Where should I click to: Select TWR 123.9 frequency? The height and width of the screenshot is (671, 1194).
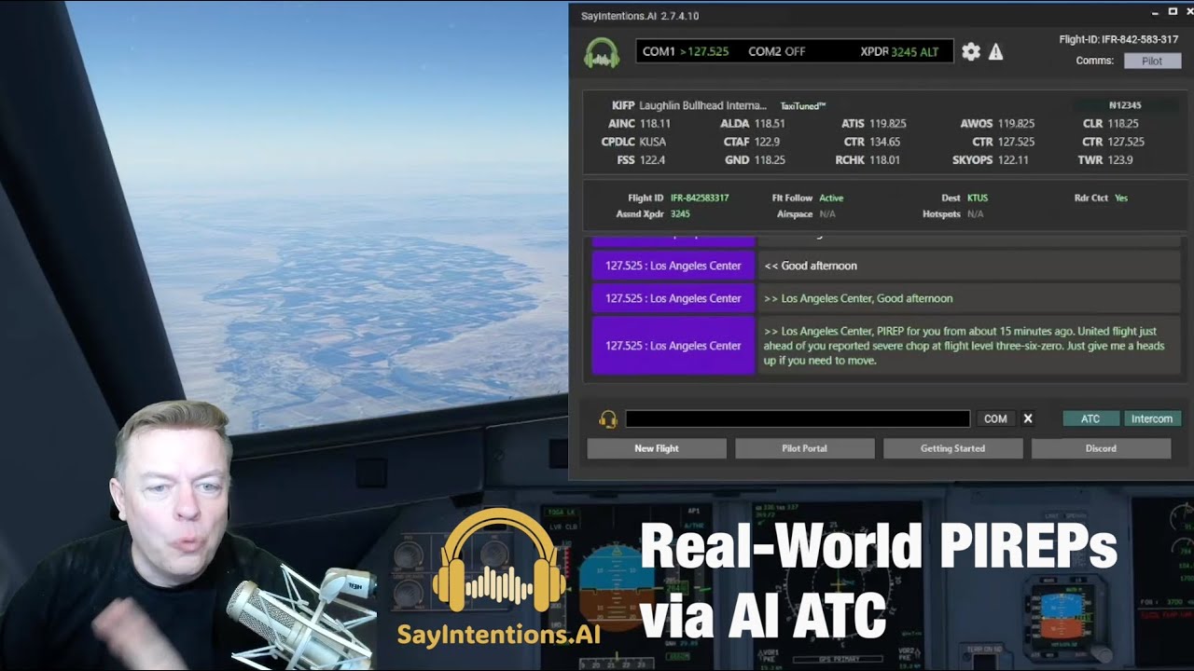pyautogui.click(x=1105, y=160)
